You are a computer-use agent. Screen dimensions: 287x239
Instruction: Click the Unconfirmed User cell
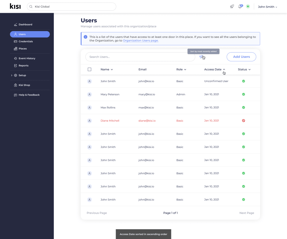point(216,81)
